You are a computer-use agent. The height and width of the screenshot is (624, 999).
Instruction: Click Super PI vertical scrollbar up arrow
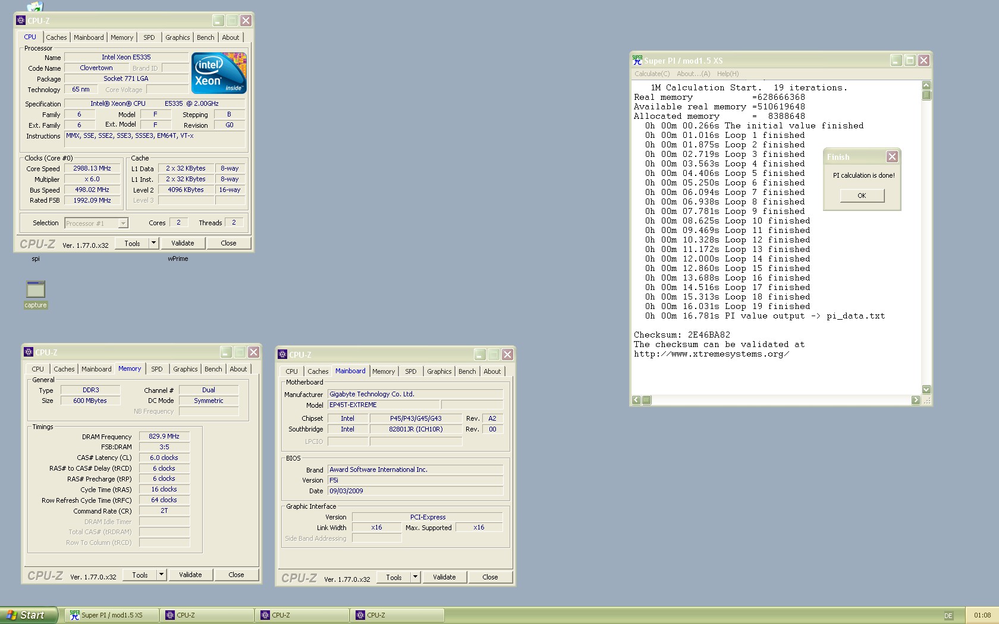926,86
